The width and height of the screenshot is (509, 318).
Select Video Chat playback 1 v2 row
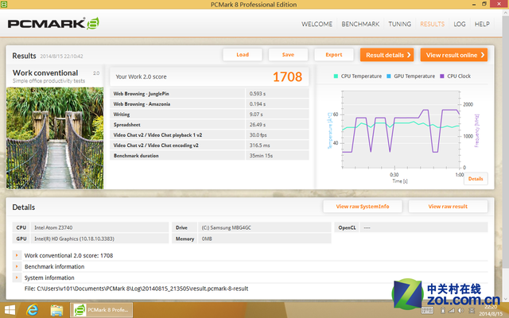[x=209, y=135]
